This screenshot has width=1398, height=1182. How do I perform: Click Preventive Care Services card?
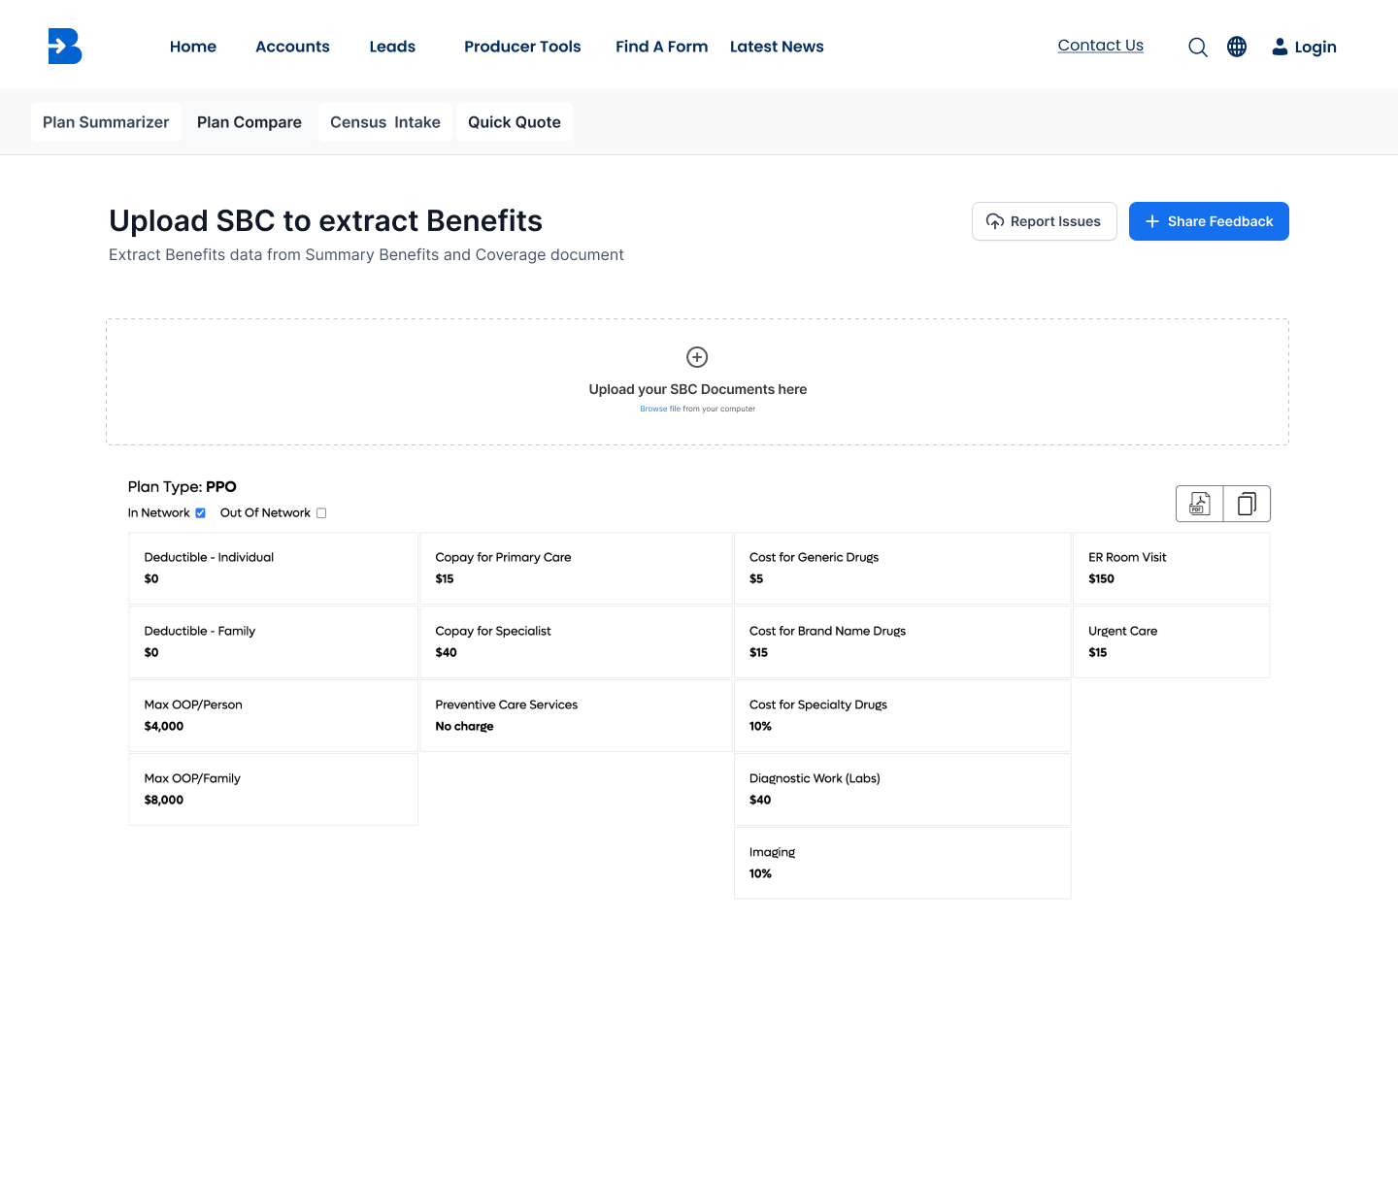click(576, 716)
